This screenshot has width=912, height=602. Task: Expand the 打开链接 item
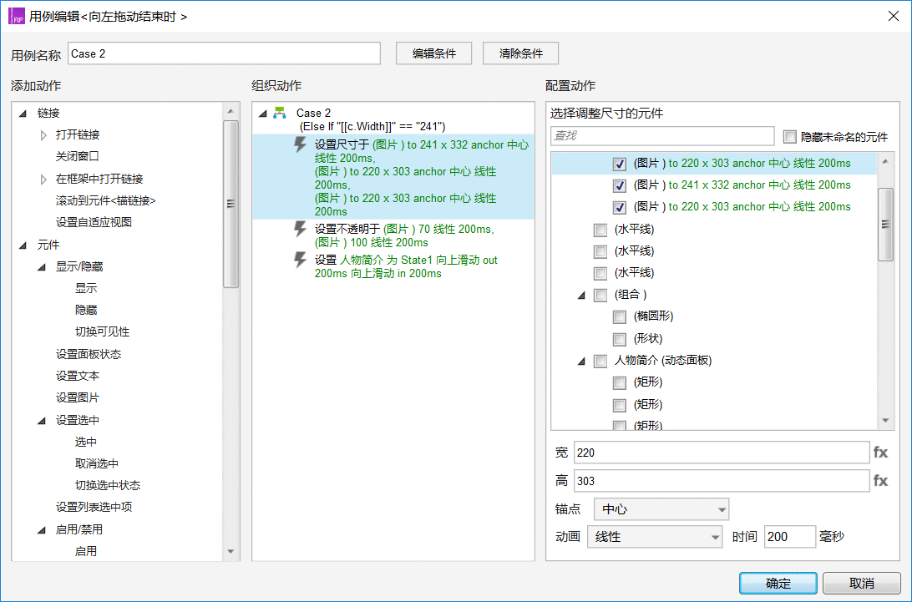pyautogui.click(x=43, y=135)
